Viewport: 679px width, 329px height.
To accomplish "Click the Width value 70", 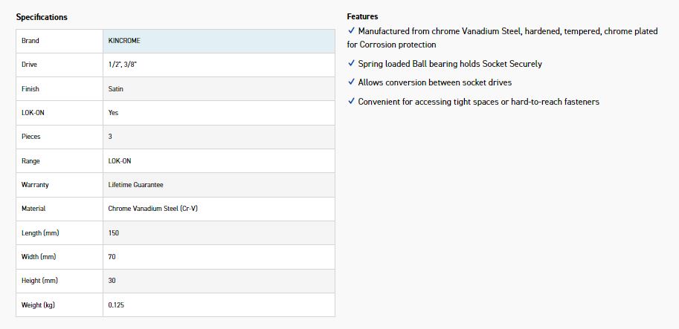I will [112, 257].
